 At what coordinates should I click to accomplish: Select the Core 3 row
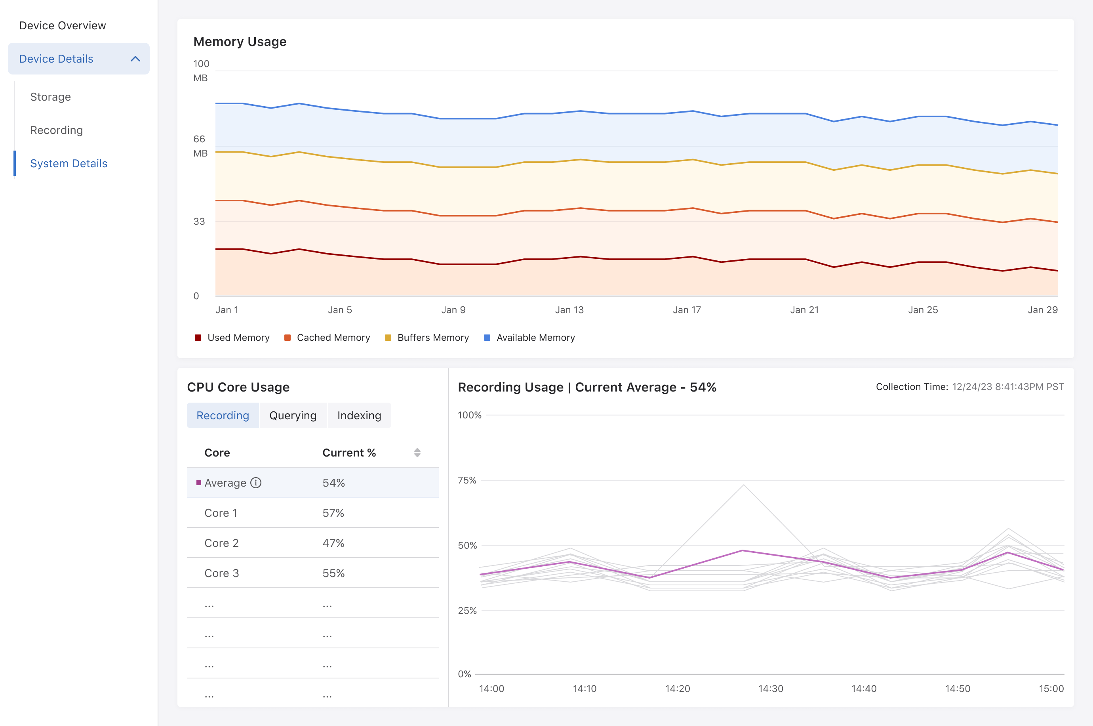[313, 573]
